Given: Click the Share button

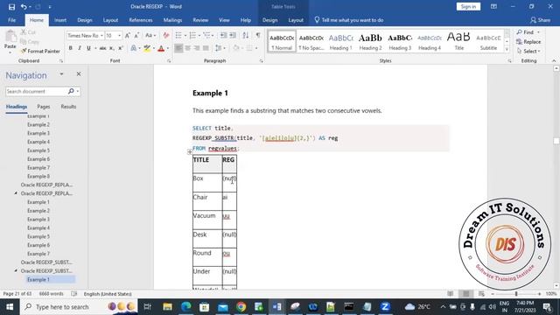Looking at the screenshot, I should [x=541, y=20].
